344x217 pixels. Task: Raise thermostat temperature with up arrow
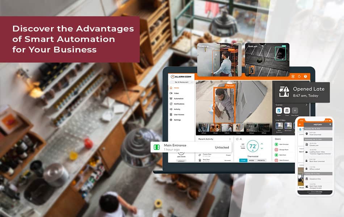click(x=261, y=144)
